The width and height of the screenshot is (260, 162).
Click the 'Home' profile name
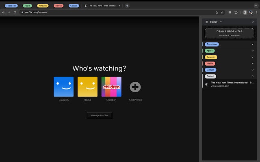(x=87, y=100)
